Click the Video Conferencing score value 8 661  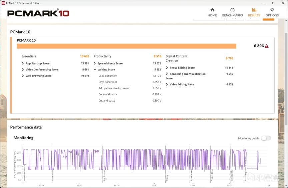[85, 69]
